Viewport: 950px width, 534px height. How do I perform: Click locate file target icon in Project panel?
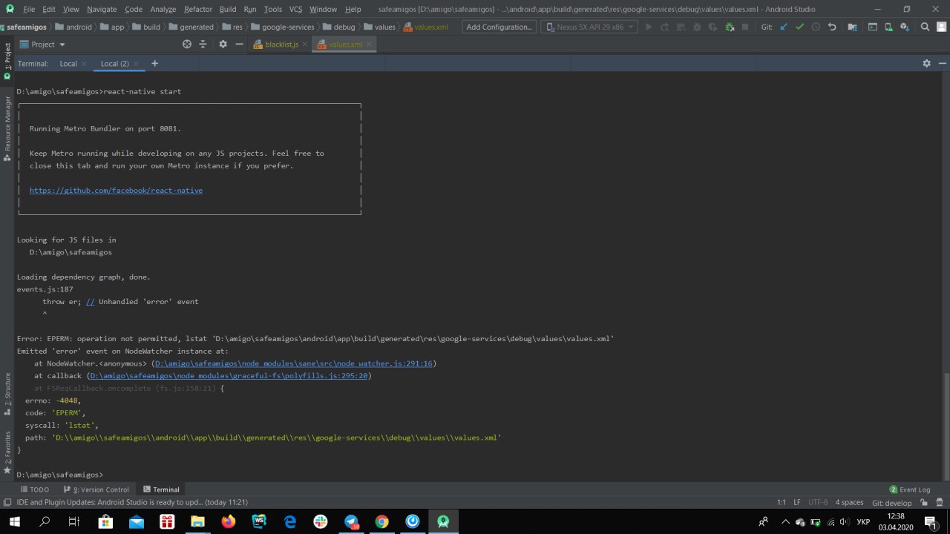click(187, 44)
